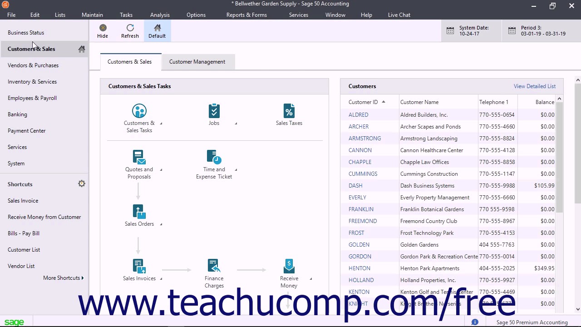The width and height of the screenshot is (581, 327).
Task: Open the Sales Taxes percent icon
Action: click(289, 111)
